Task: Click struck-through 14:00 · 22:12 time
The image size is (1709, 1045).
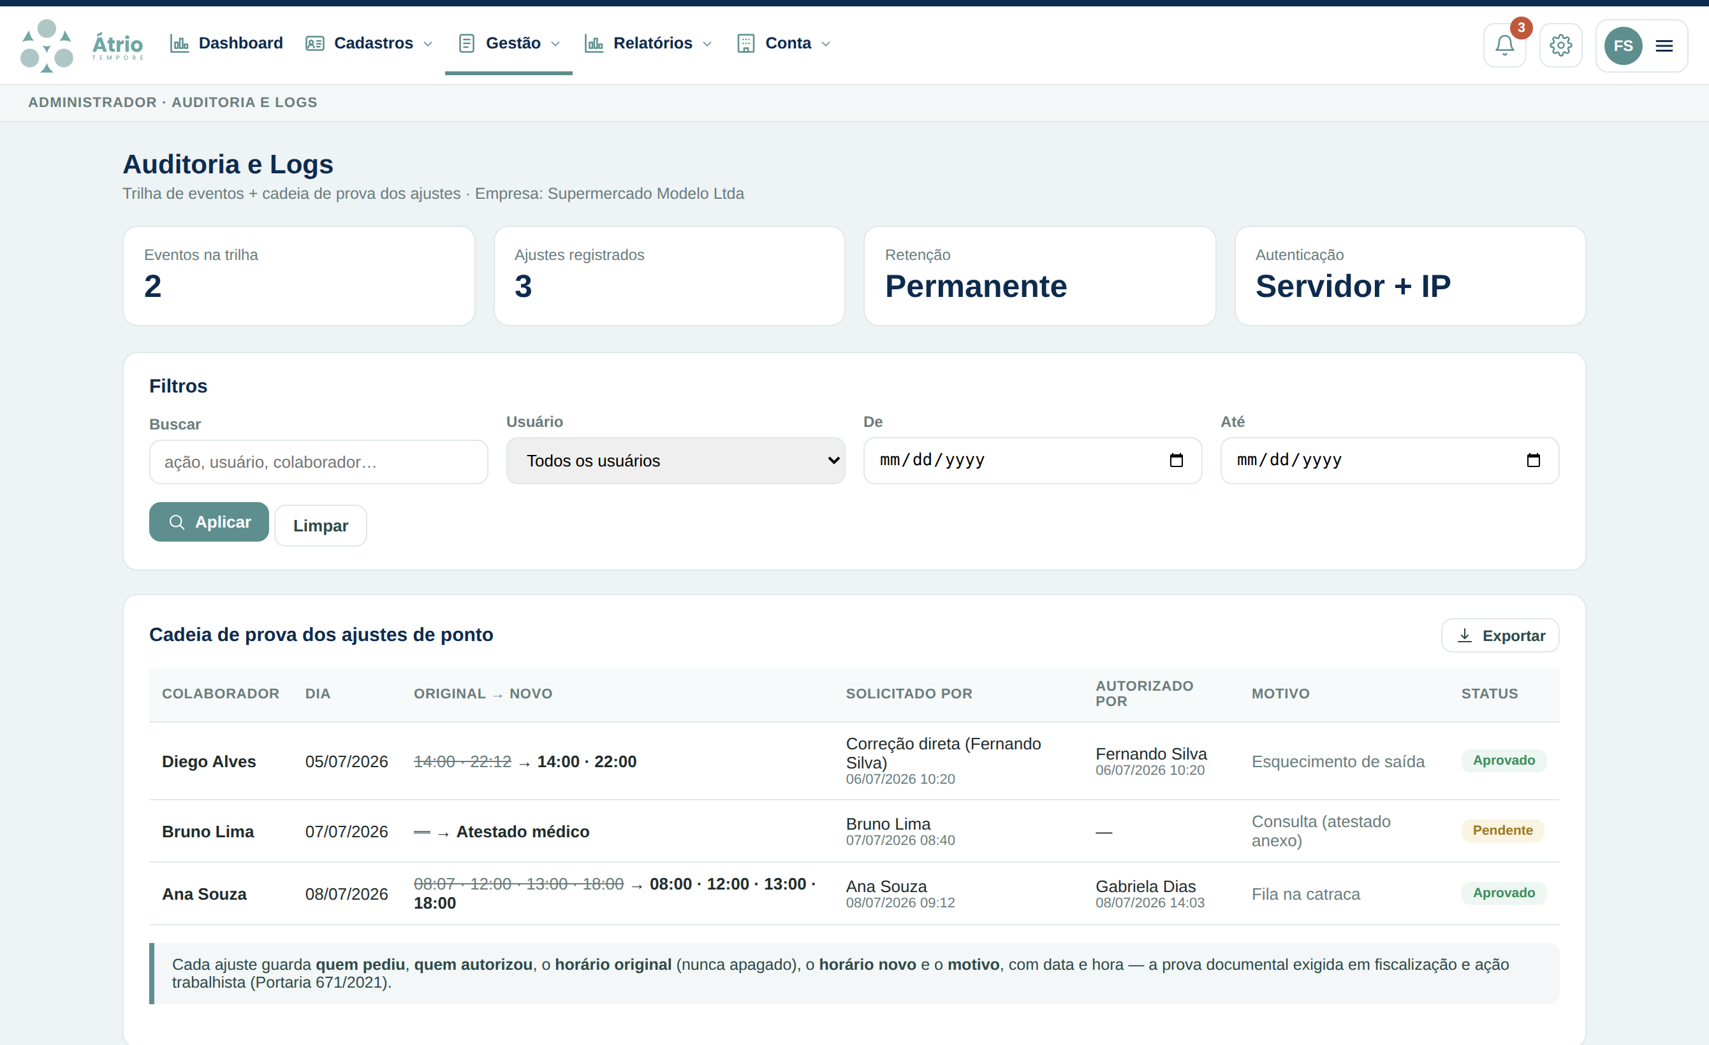Action: tap(462, 761)
